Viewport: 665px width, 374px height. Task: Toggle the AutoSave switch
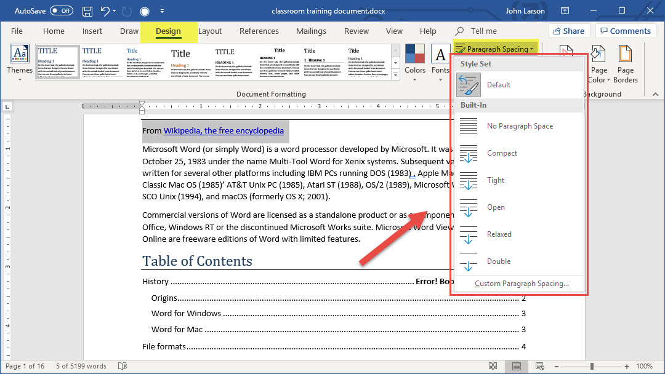[x=61, y=10]
